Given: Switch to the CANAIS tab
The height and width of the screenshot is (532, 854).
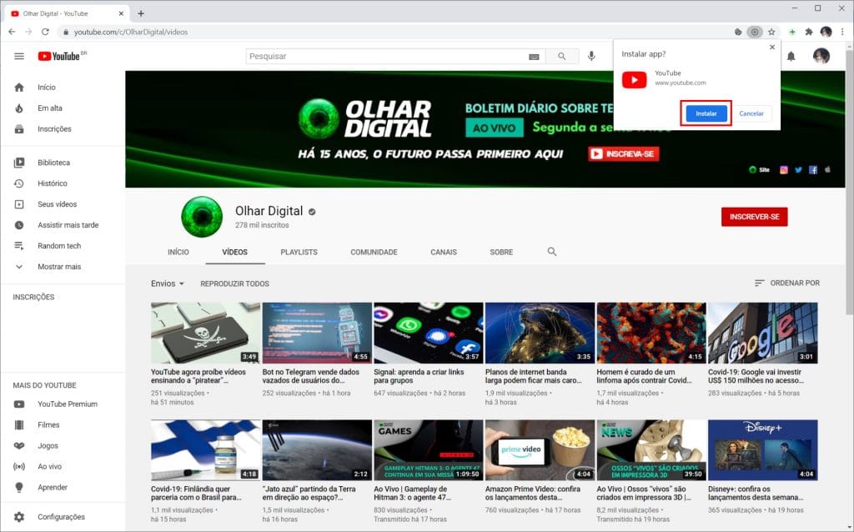Looking at the screenshot, I should 444,252.
